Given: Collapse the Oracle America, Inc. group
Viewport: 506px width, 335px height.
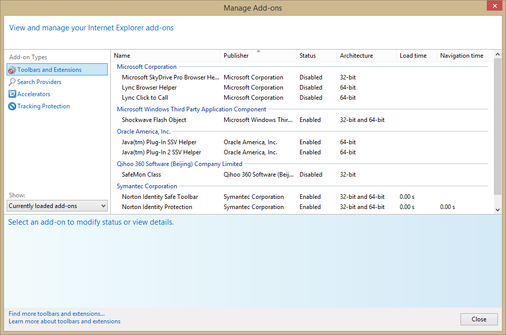Looking at the screenshot, I should click(x=144, y=132).
